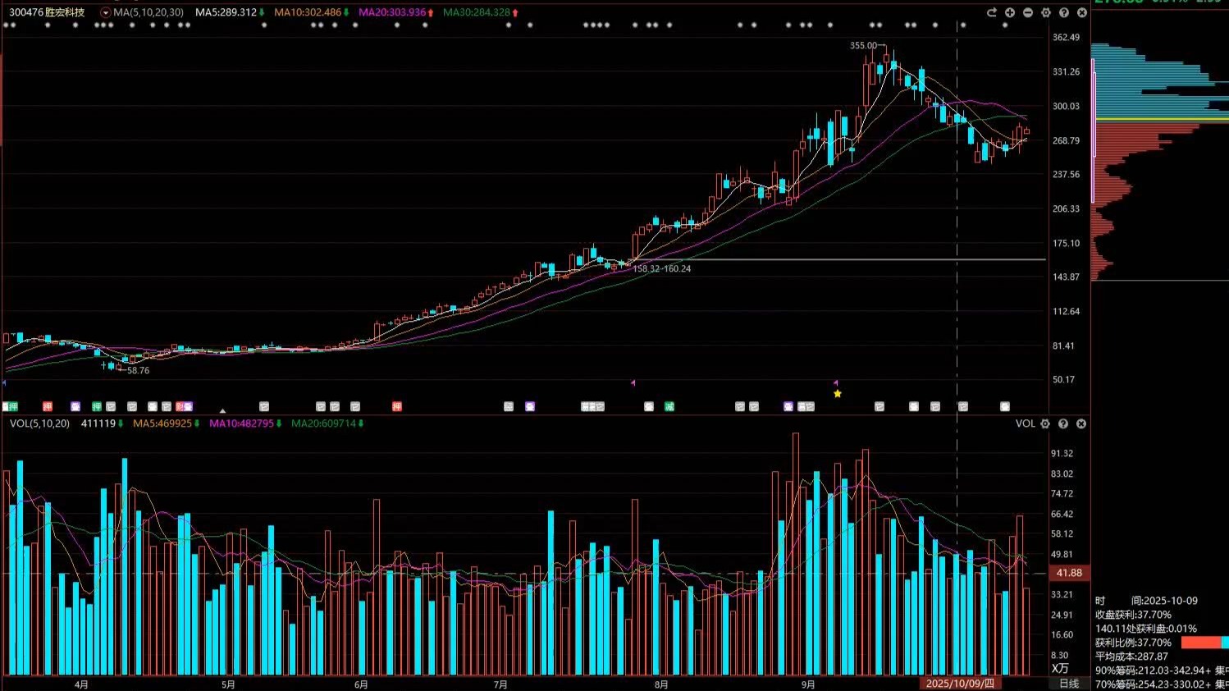Click the X万 volume unit label

[x=1060, y=668]
